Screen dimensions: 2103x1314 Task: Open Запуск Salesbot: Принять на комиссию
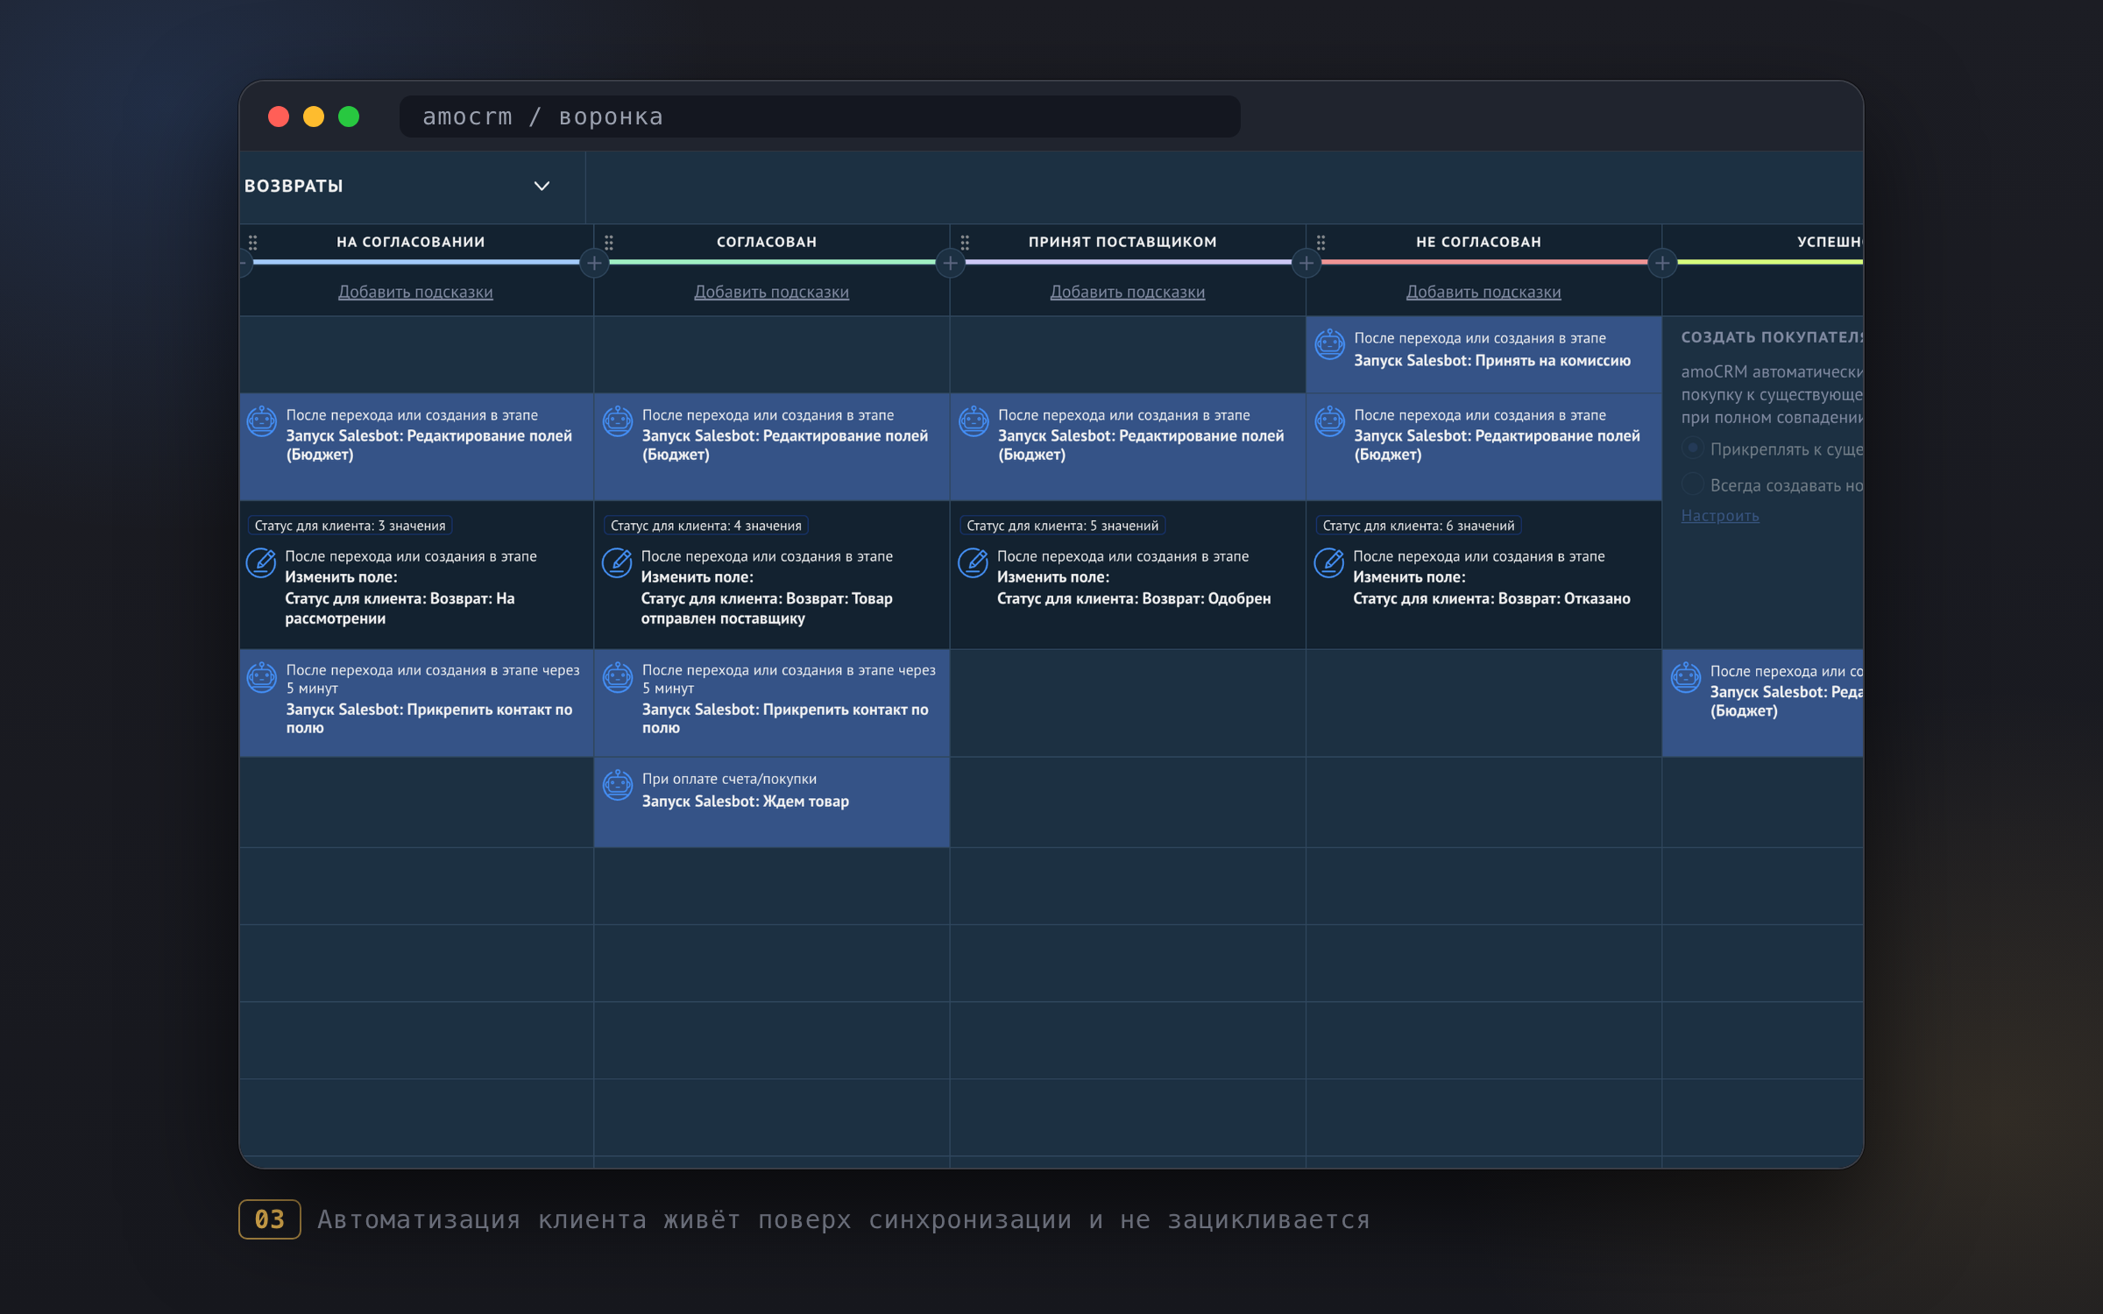[1491, 361]
